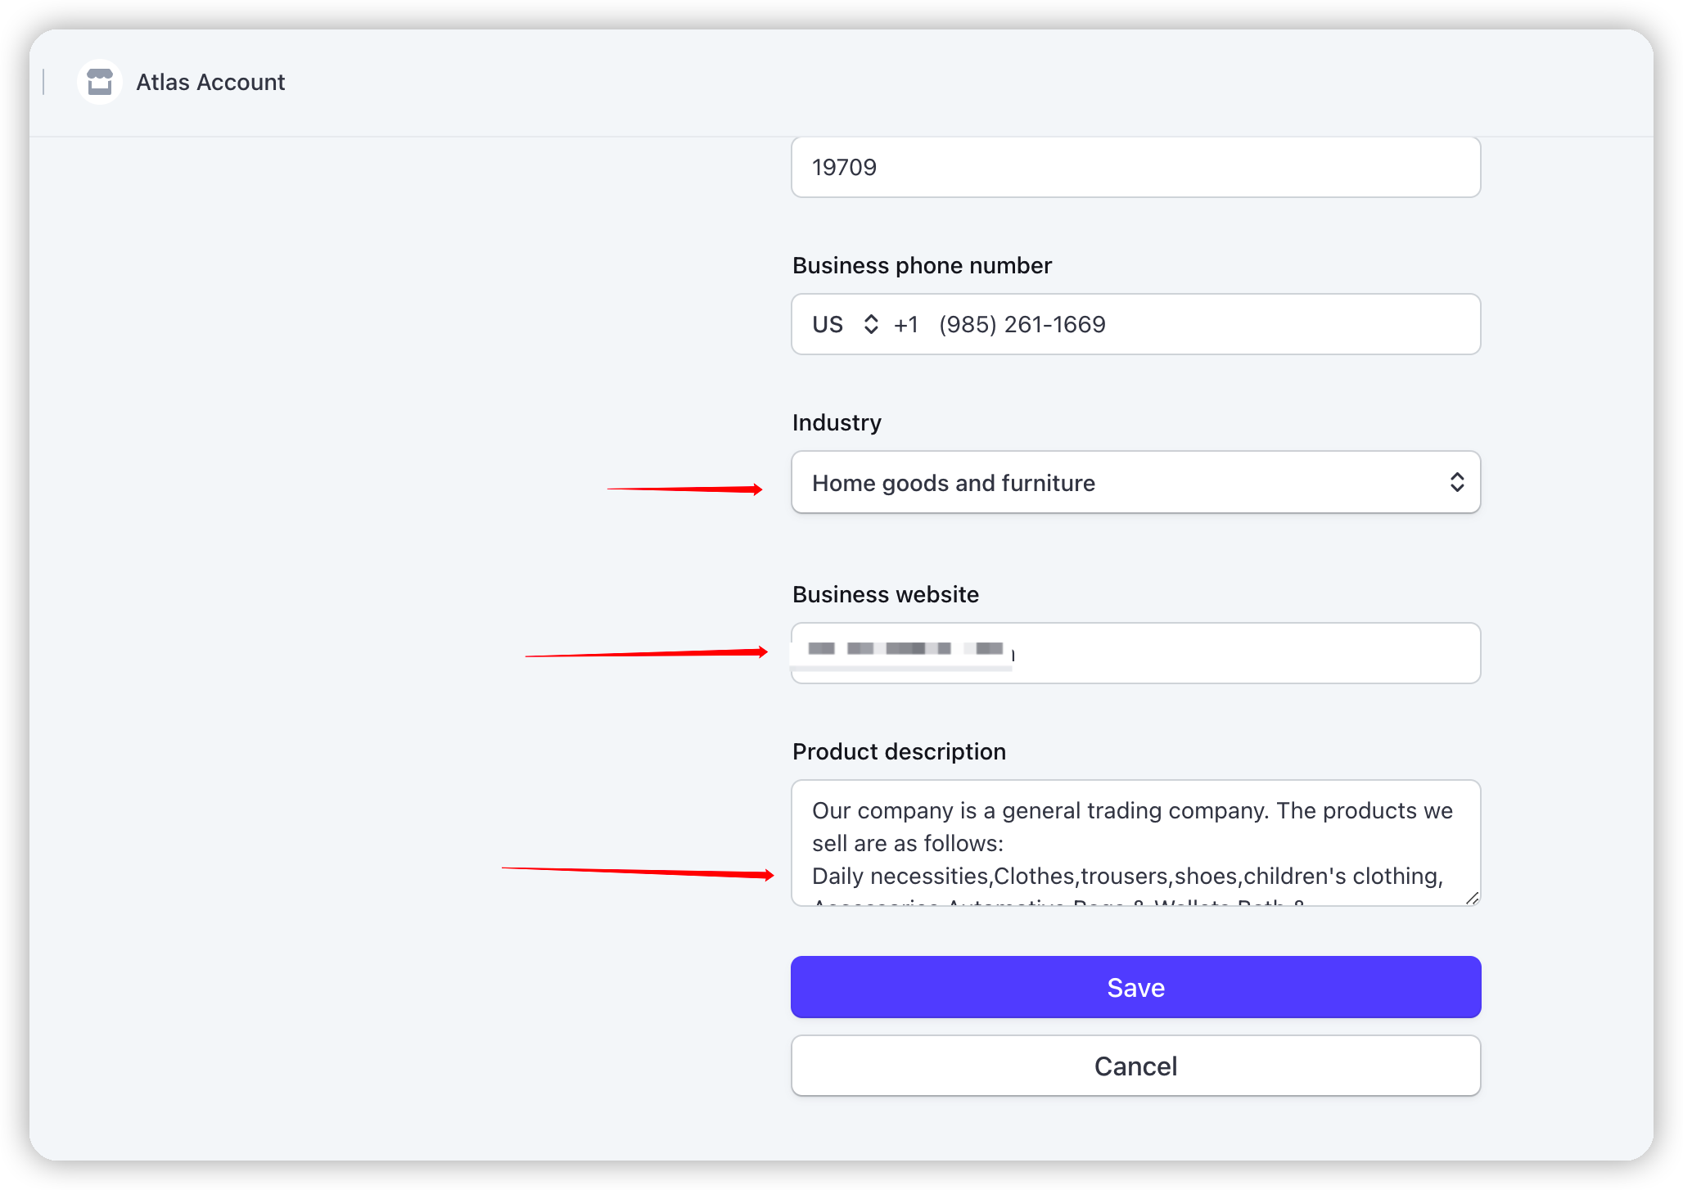Click the Atlas Account header title
1683x1190 pixels.
click(210, 82)
